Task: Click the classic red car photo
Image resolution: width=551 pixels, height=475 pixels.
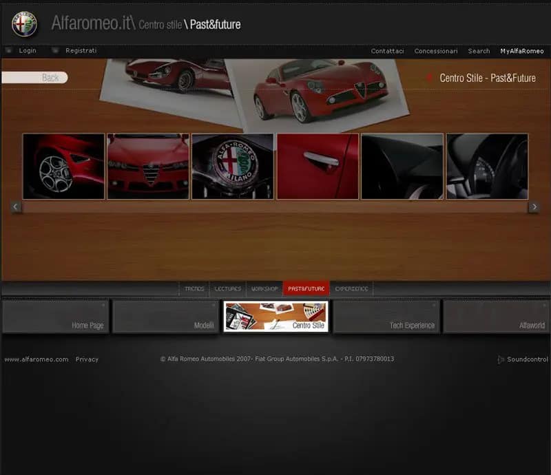Action: click(169, 88)
